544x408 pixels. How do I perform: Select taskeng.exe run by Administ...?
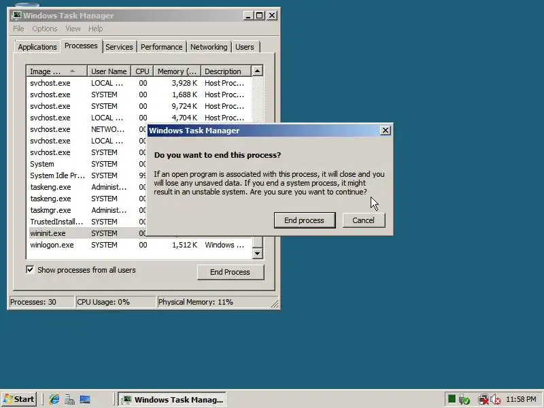[x=88, y=187]
